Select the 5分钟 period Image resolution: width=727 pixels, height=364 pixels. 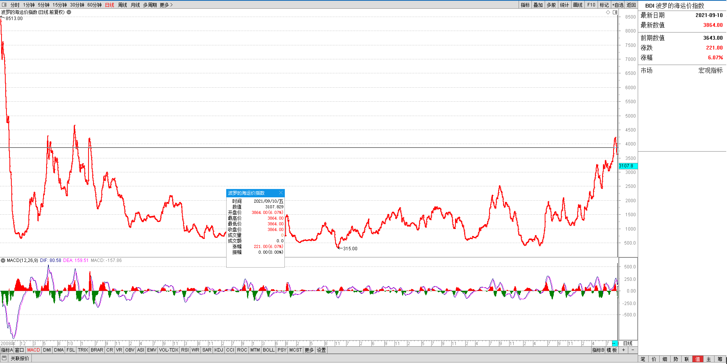pyautogui.click(x=43, y=5)
